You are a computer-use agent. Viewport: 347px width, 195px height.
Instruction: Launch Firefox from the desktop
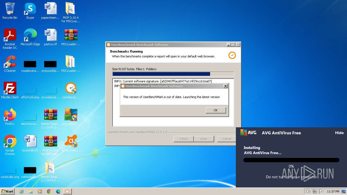point(10,117)
